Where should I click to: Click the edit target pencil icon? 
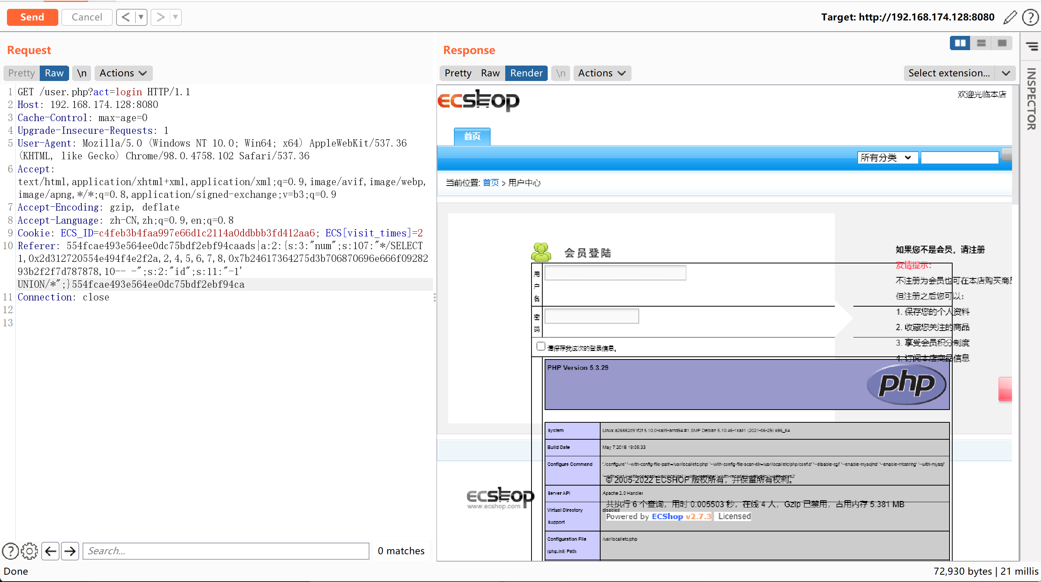[x=1009, y=17]
